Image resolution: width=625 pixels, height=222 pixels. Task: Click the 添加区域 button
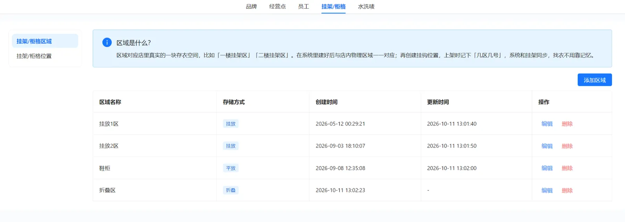595,80
